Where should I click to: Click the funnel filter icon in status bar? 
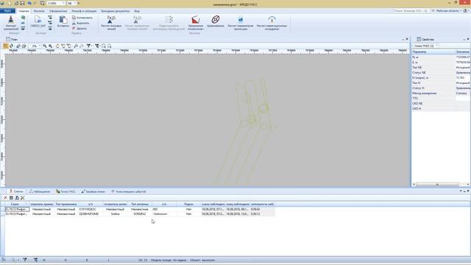[25, 260]
